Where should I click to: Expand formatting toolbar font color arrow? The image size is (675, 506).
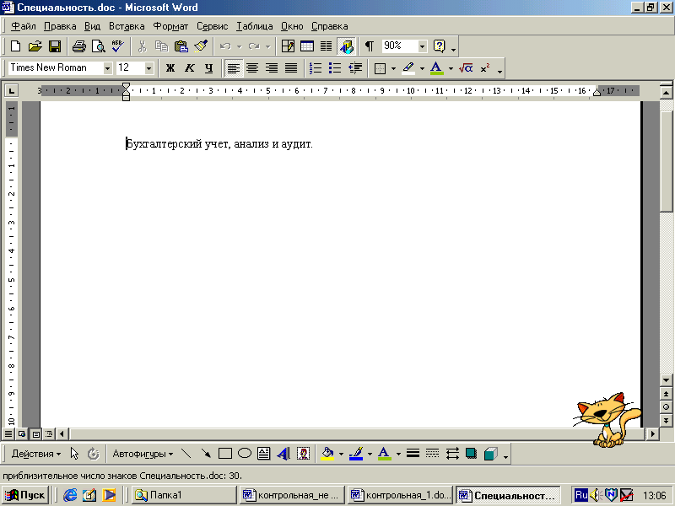coord(451,68)
